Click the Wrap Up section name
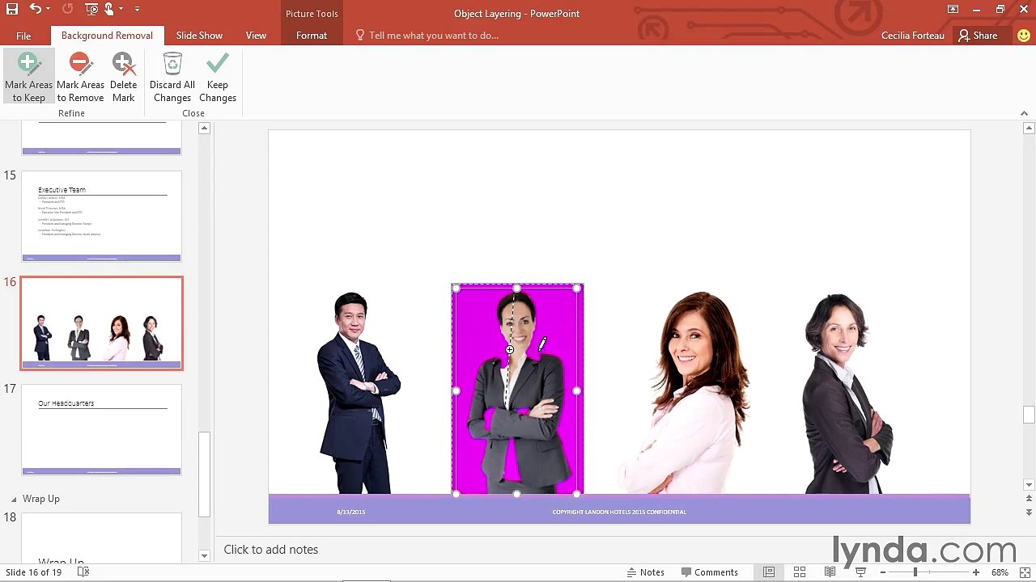1036x582 pixels. tap(41, 499)
